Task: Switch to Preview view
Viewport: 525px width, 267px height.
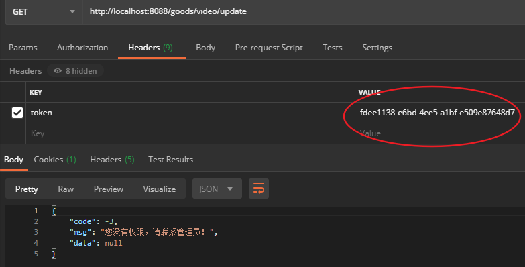Action: pyautogui.click(x=109, y=189)
